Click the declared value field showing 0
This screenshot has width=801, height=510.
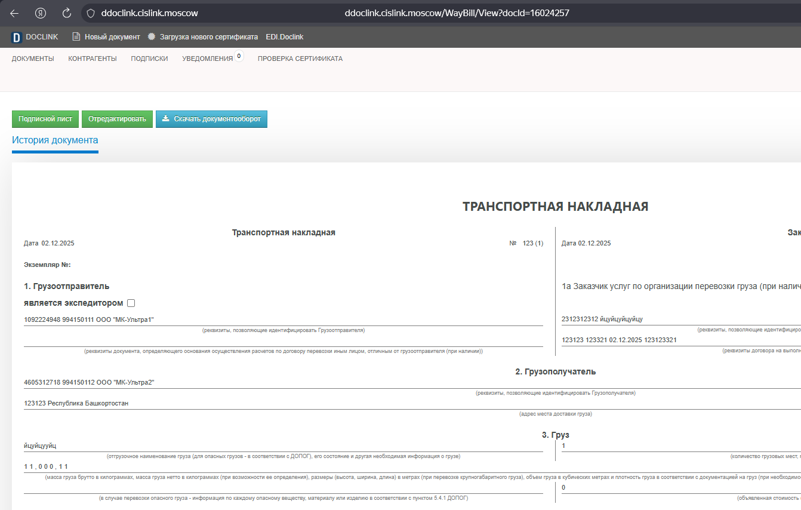[x=563, y=487]
